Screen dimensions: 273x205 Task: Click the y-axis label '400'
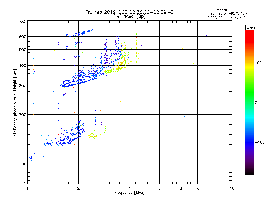(23, 66)
